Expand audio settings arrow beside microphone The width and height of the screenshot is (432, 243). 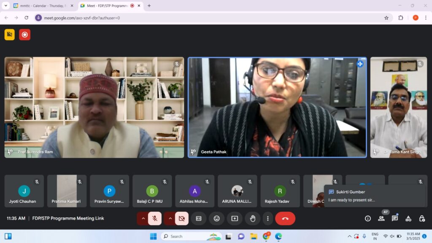click(x=143, y=219)
